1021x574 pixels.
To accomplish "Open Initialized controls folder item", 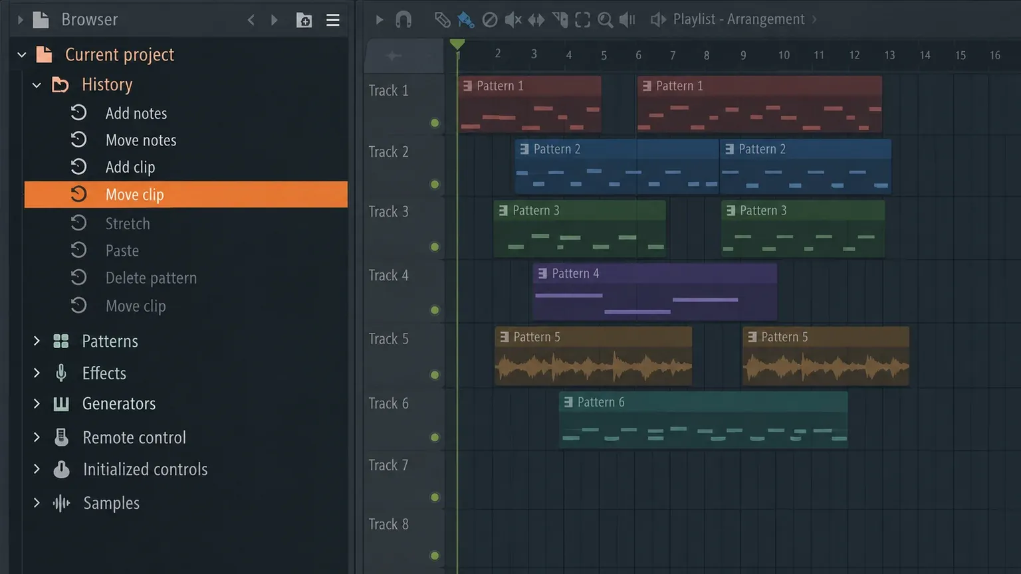I will 145,470.
